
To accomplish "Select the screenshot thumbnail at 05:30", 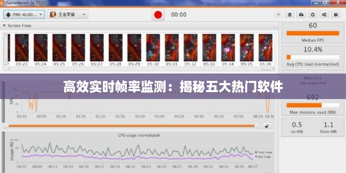I will (153, 48).
